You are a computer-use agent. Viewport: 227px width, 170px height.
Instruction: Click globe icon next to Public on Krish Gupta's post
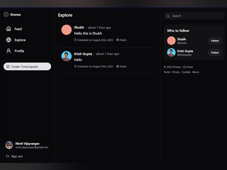coord(117,66)
